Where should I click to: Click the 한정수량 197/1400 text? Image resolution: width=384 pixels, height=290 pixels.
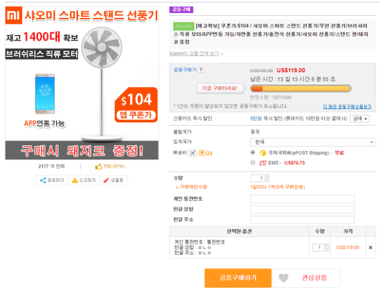pyautogui.click(x=271, y=98)
